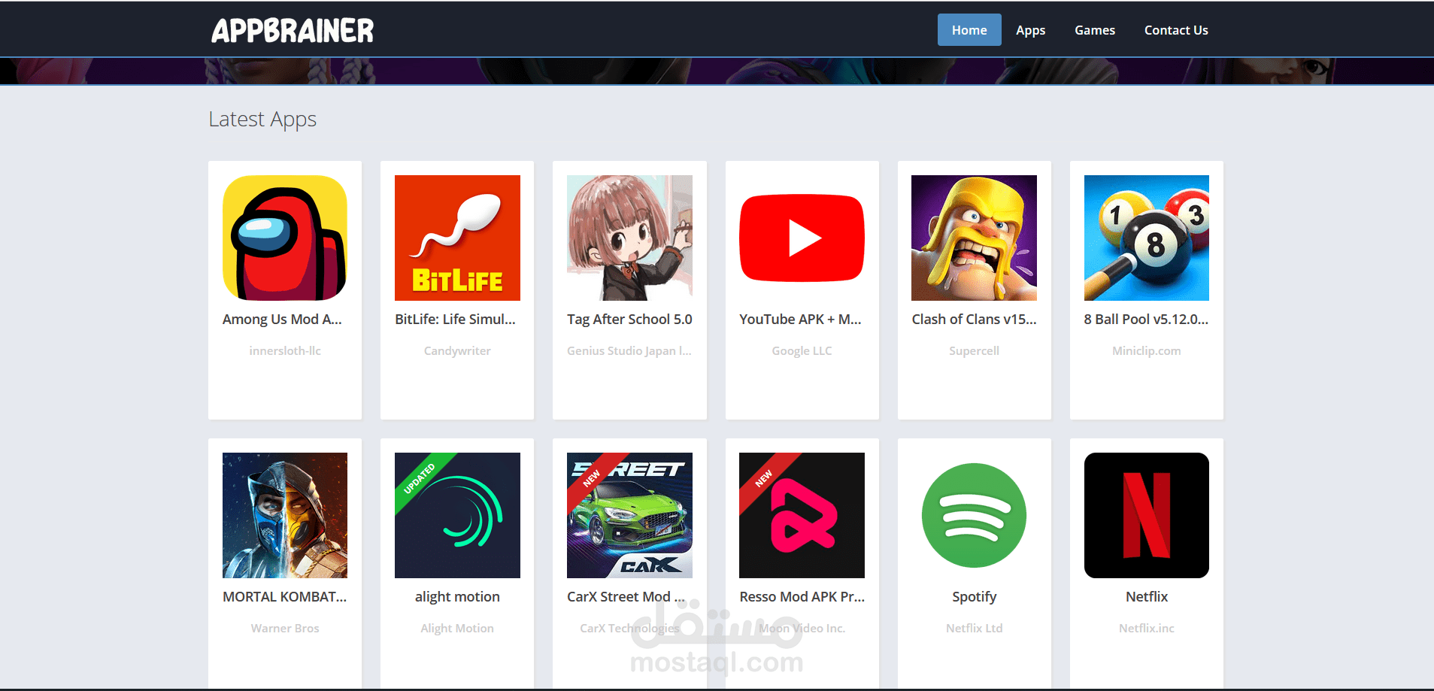Click the NEW ribbon on Resso
Image resolution: width=1434 pixels, height=691 pixels.
pos(764,478)
